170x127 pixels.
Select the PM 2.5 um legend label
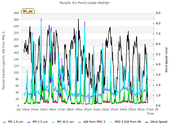(40, 122)
